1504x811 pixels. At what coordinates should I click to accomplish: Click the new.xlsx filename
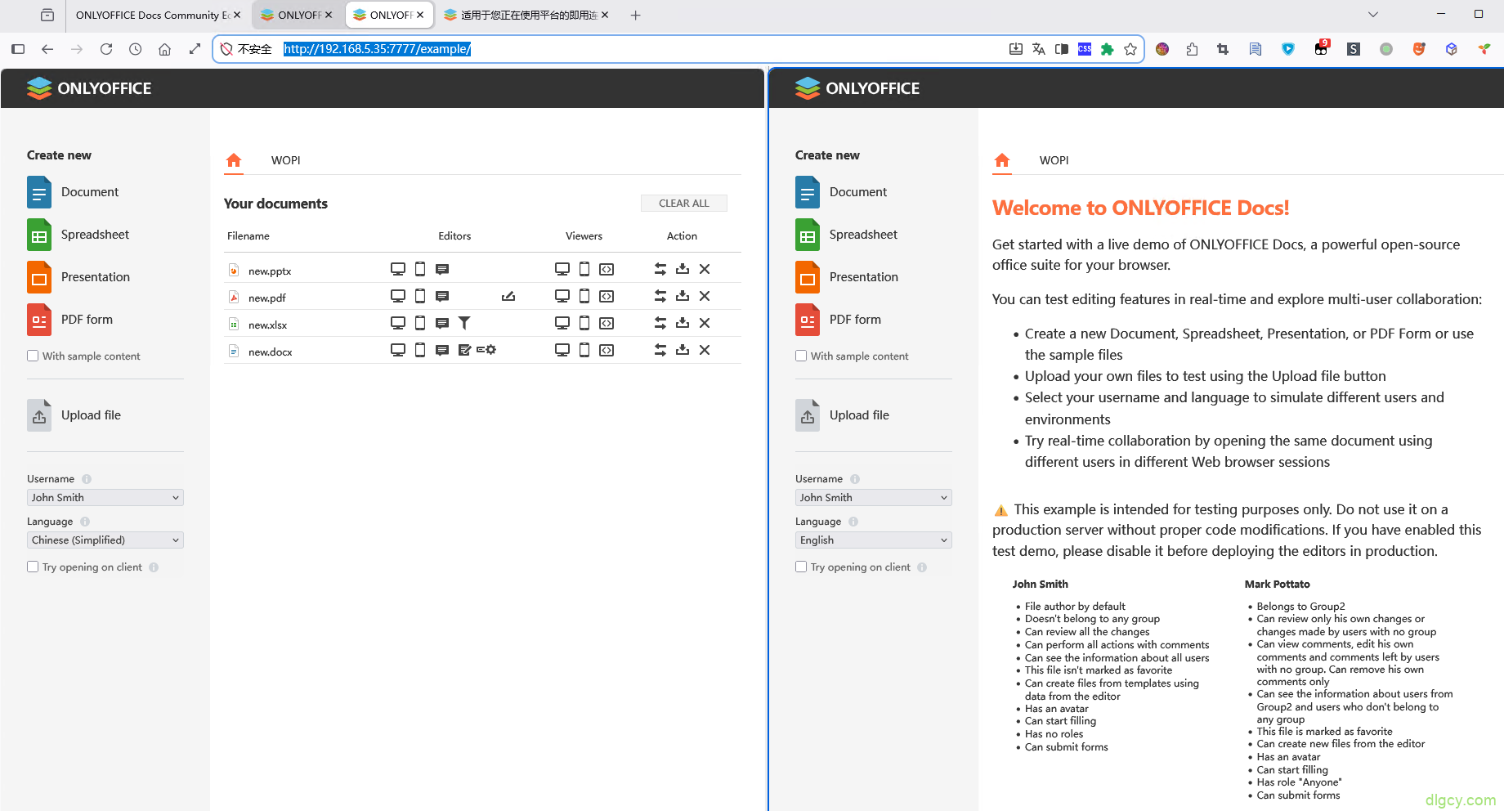(x=268, y=325)
